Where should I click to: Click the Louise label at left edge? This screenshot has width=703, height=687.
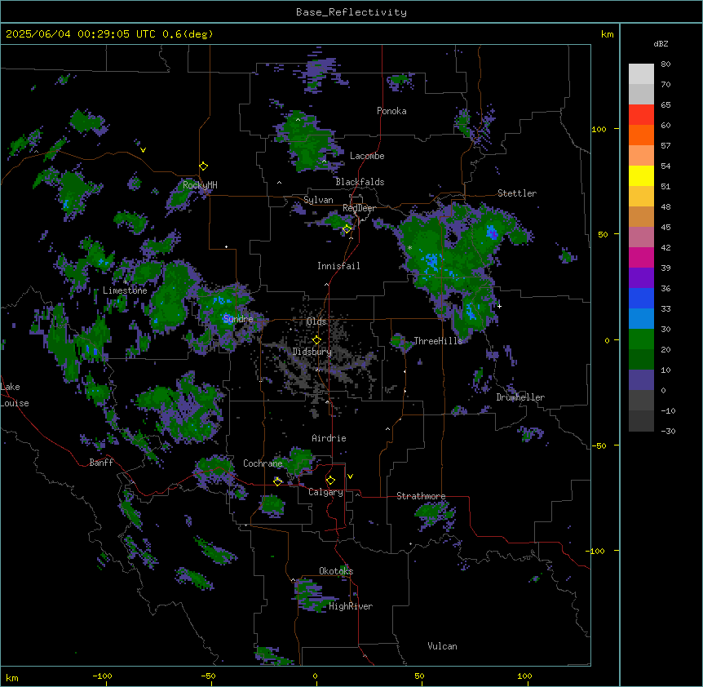15,403
